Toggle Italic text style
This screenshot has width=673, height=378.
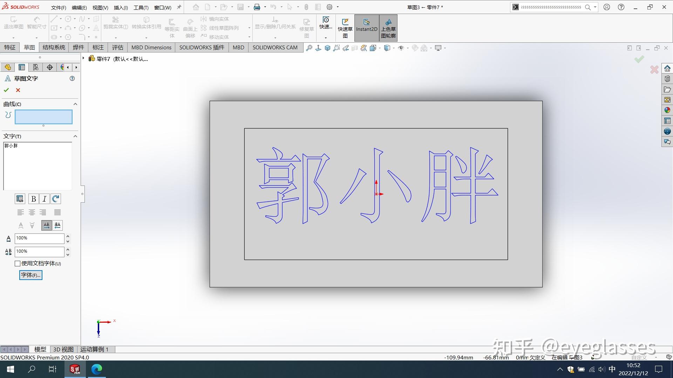[45, 199]
